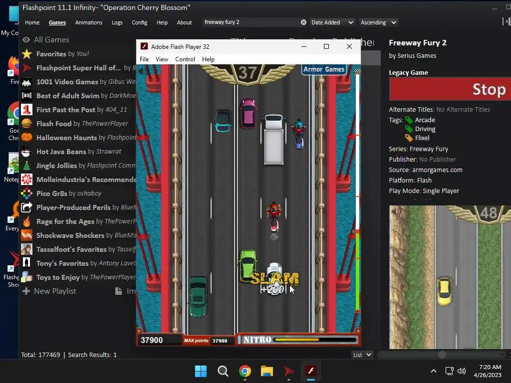Go to the Home tab
511x383 pixels.
(x=32, y=22)
